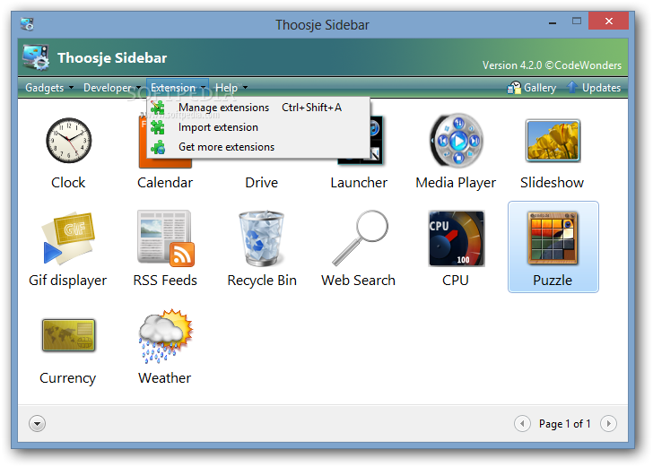Image resolution: width=653 pixels, height=467 pixels.
Task: Click the Weather label text
Action: tap(165, 378)
